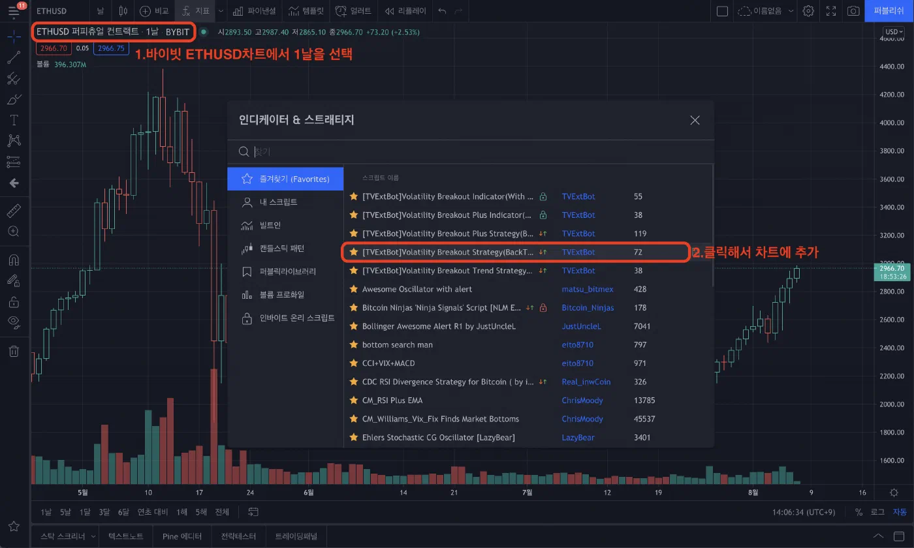This screenshot has height=548, width=914.
Task: Open chart settings gear in top bar
Action: tap(808, 11)
